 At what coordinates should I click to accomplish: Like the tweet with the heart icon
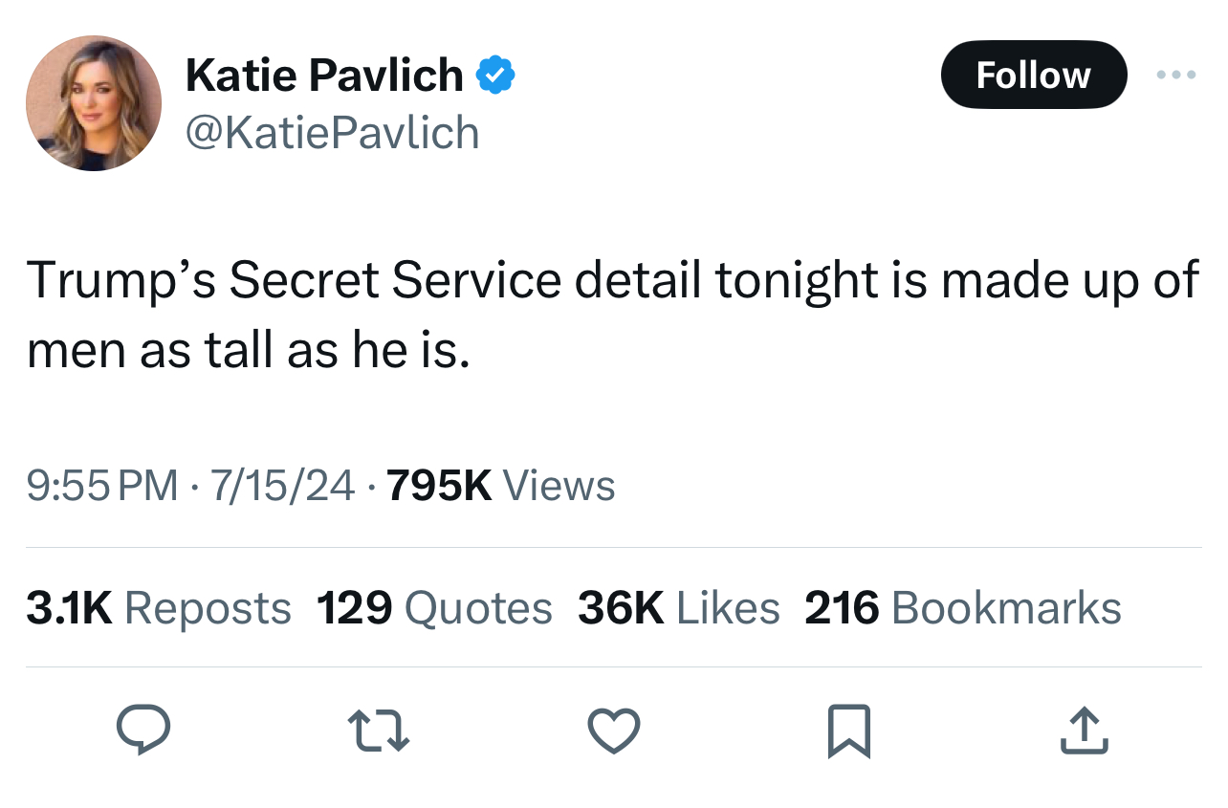coord(613,732)
